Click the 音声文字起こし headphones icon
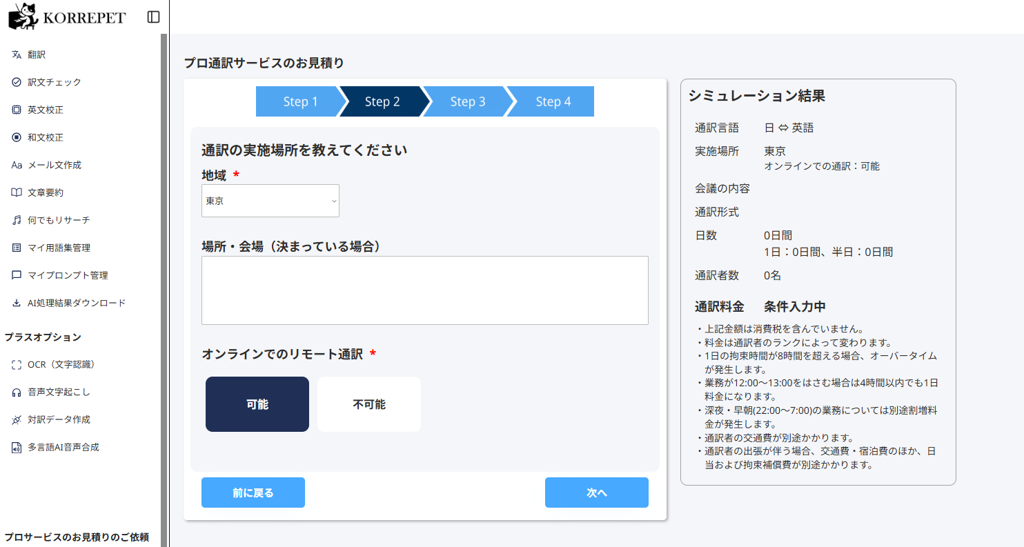 point(17,392)
